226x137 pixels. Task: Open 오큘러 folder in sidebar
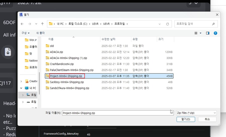31,47
